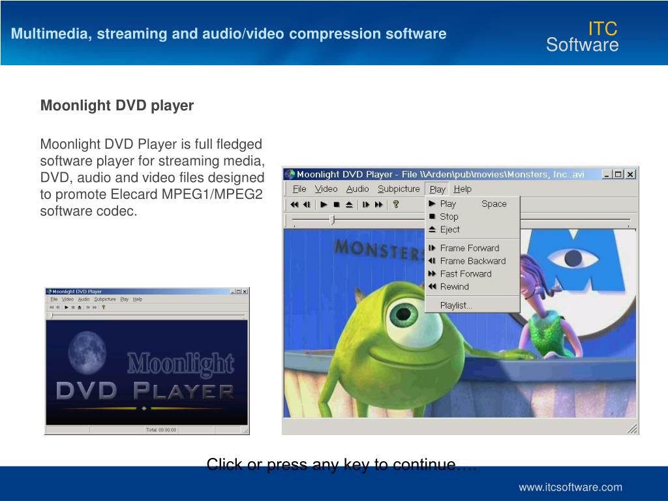This screenshot has width=668, height=501.
Task: Click Fast Forward icon in large player toolbar
Action: point(378,204)
